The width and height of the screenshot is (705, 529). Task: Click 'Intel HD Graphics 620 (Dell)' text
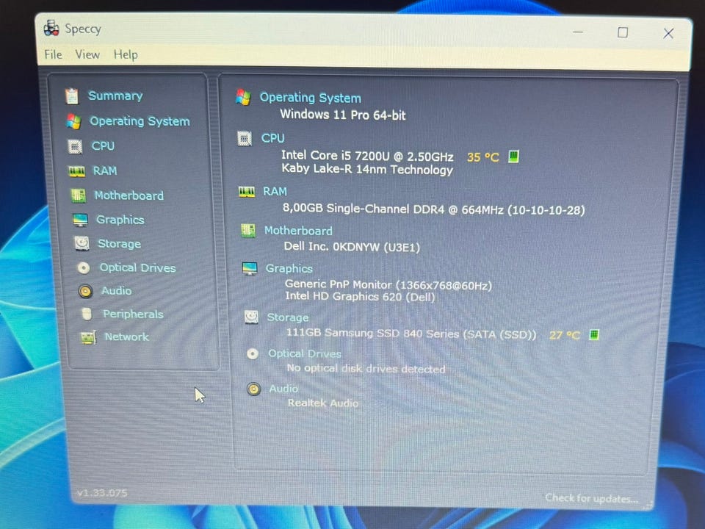click(360, 296)
